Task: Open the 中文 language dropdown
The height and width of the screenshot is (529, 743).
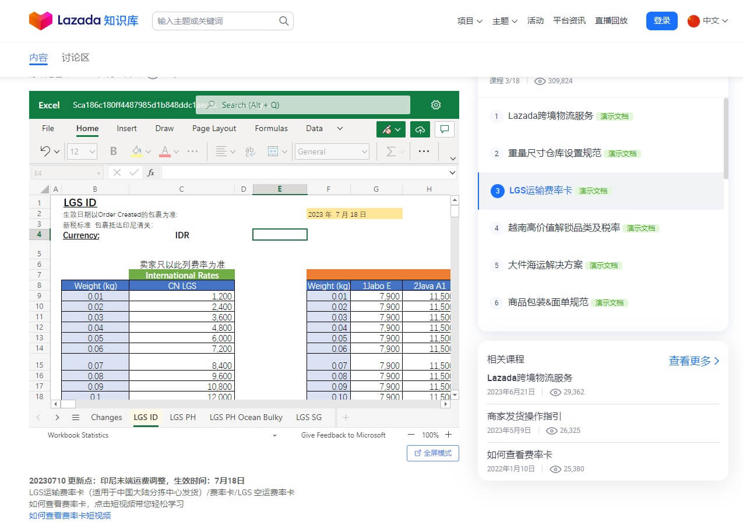Action: click(716, 21)
